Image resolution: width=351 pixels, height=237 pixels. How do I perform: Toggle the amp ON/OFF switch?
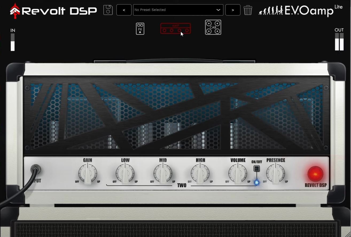[256, 168]
